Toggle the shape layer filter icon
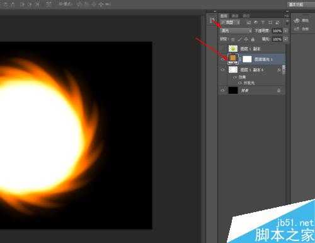315x243 pixels. click(270, 22)
